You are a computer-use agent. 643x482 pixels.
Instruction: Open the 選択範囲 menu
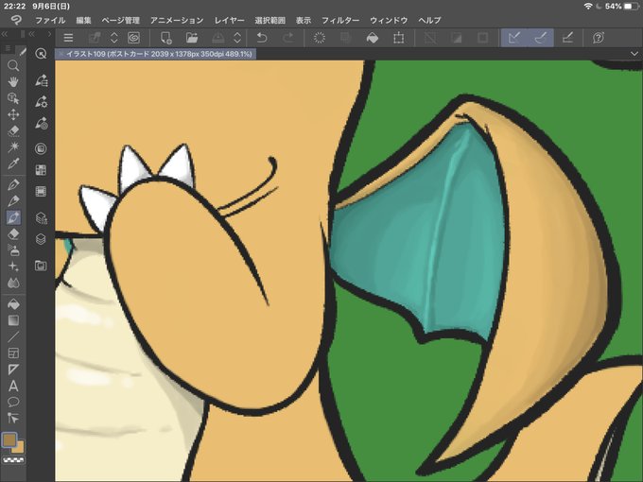tap(269, 20)
